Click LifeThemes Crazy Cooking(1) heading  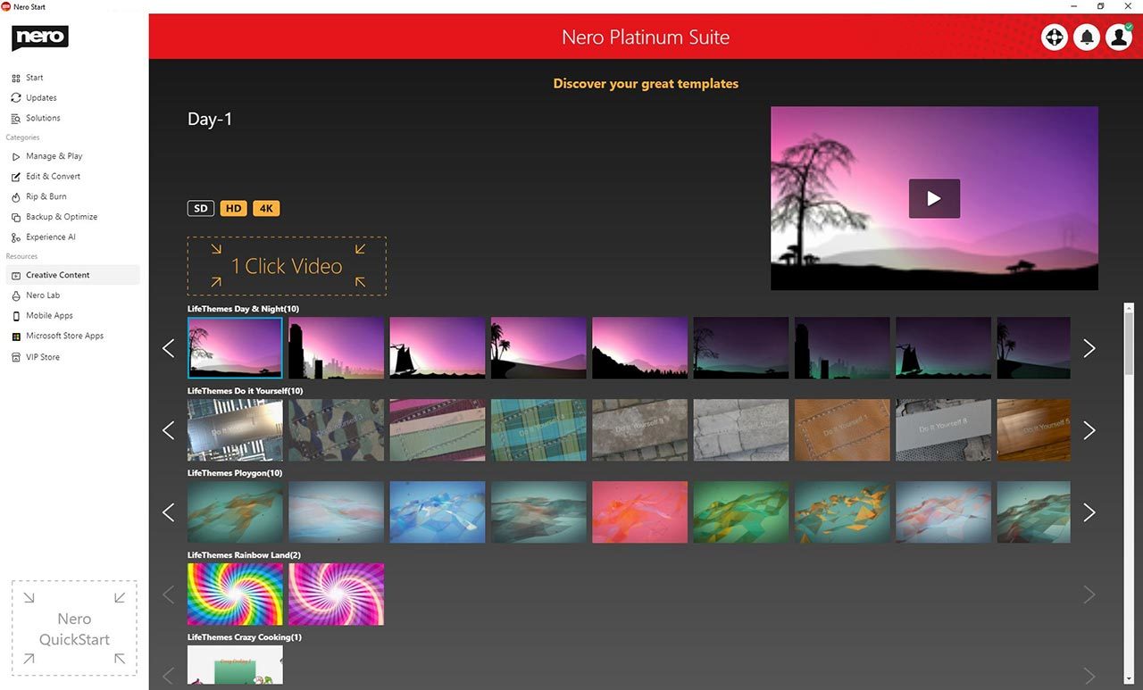click(245, 637)
